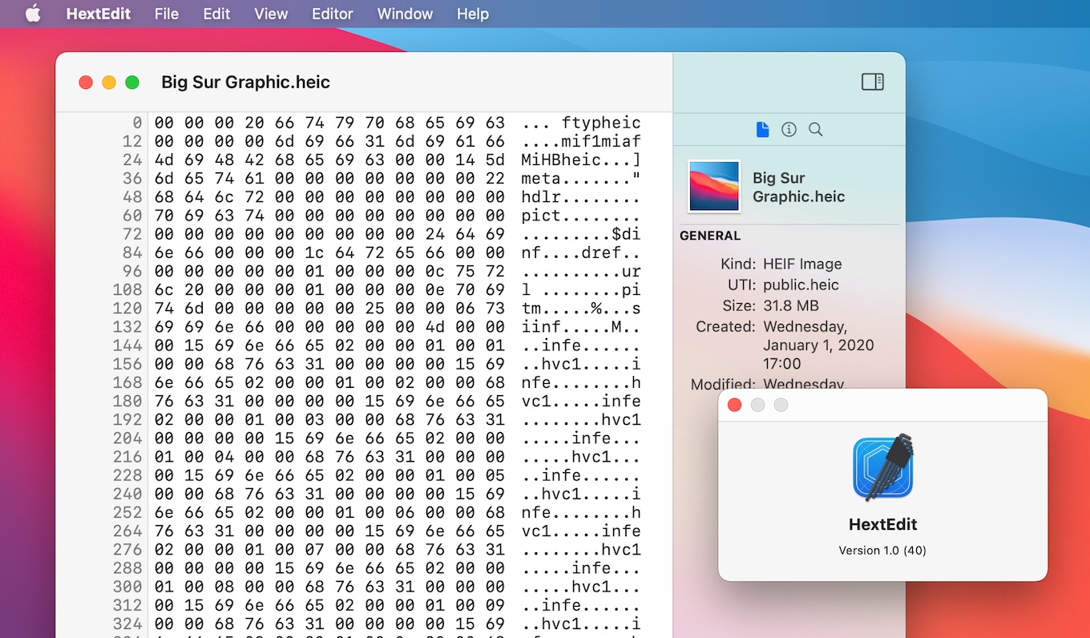Click the GENERAL section header
The width and height of the screenshot is (1090, 638).
(x=710, y=236)
